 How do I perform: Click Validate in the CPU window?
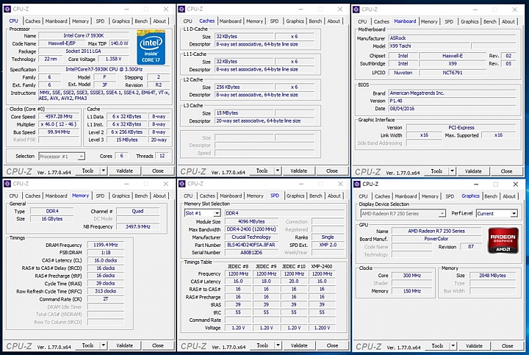tap(124, 171)
